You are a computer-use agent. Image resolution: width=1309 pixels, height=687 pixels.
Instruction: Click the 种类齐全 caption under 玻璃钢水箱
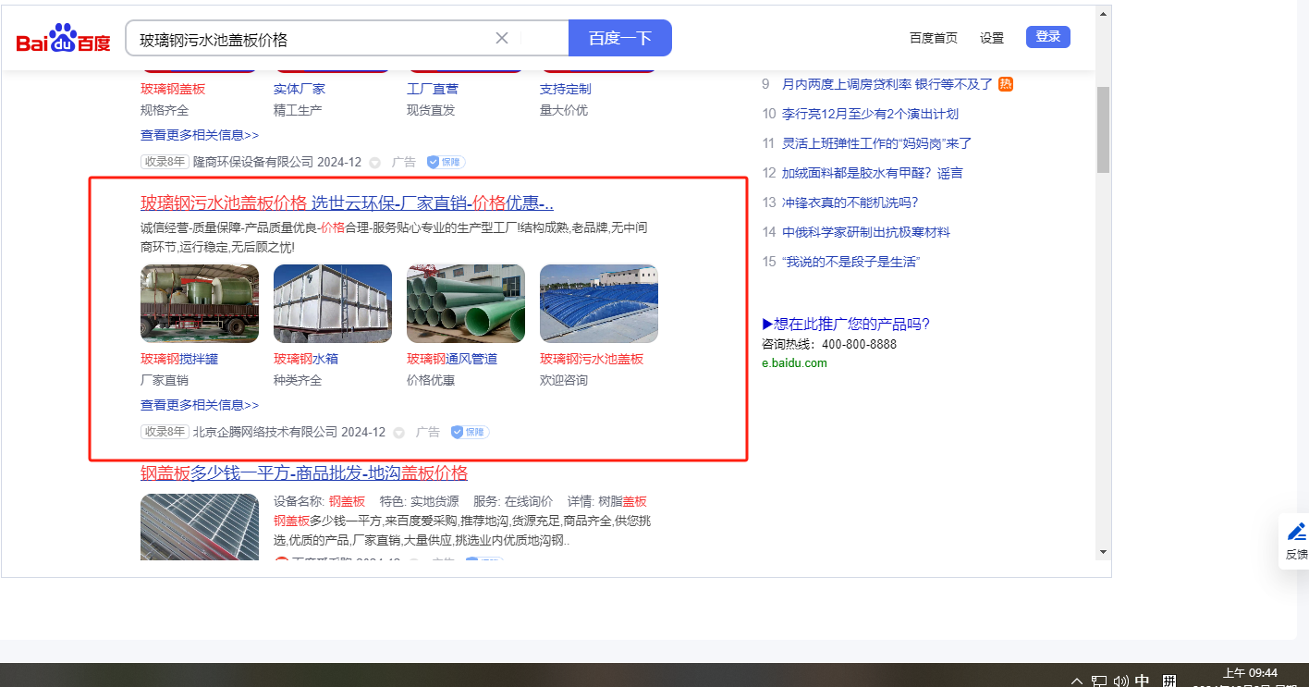point(298,380)
